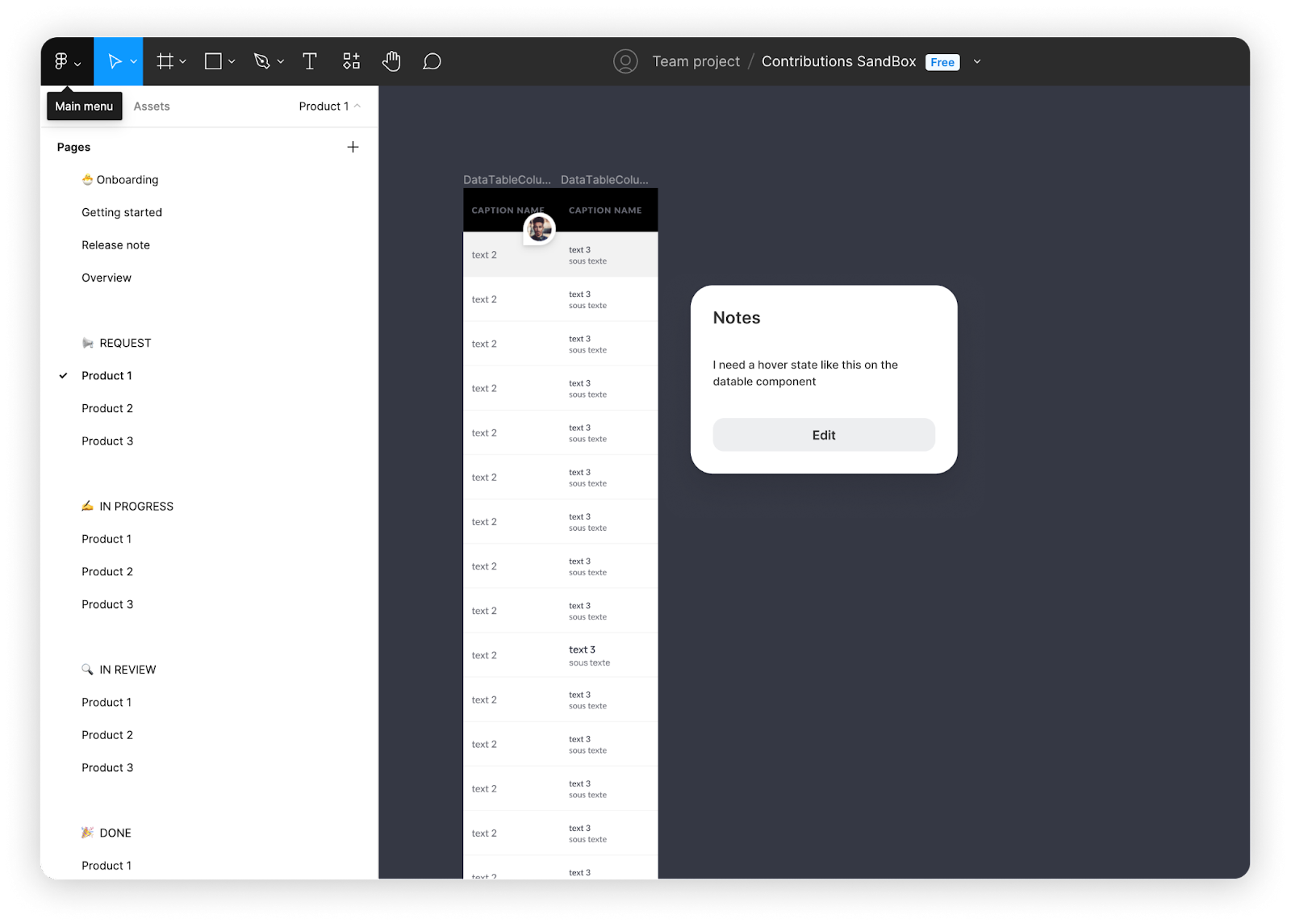
Task: Click the account avatar in the toolbar
Action: click(x=625, y=61)
